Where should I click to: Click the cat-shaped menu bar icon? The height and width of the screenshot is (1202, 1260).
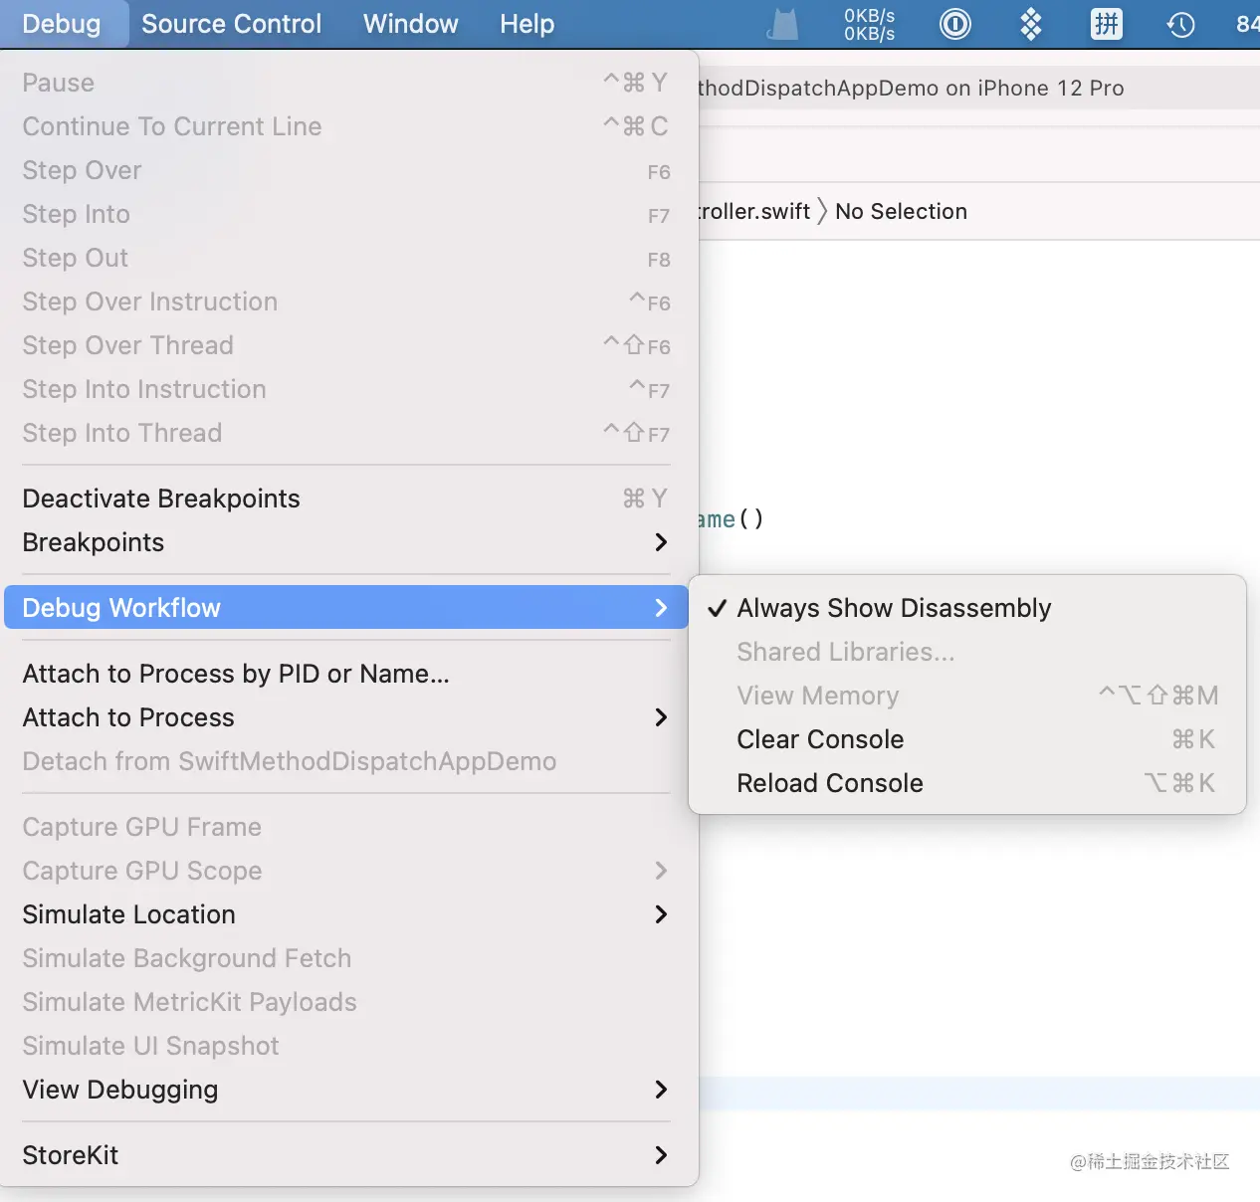tap(783, 24)
